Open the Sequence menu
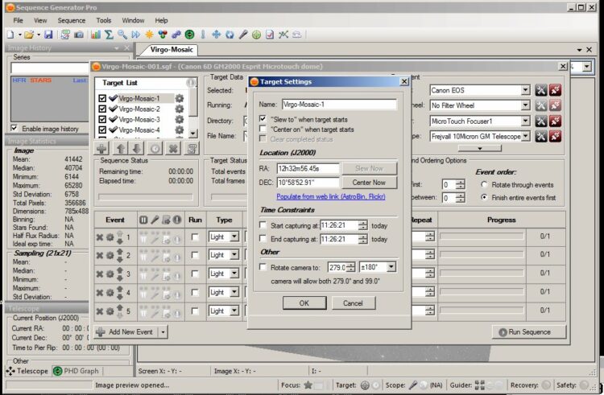The image size is (604, 395). coord(71,20)
